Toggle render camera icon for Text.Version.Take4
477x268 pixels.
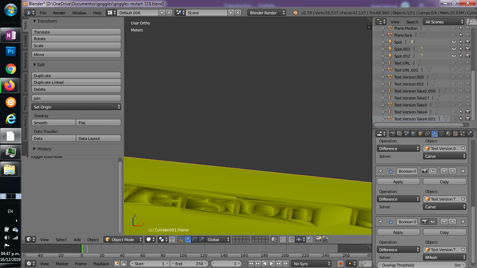point(468,112)
